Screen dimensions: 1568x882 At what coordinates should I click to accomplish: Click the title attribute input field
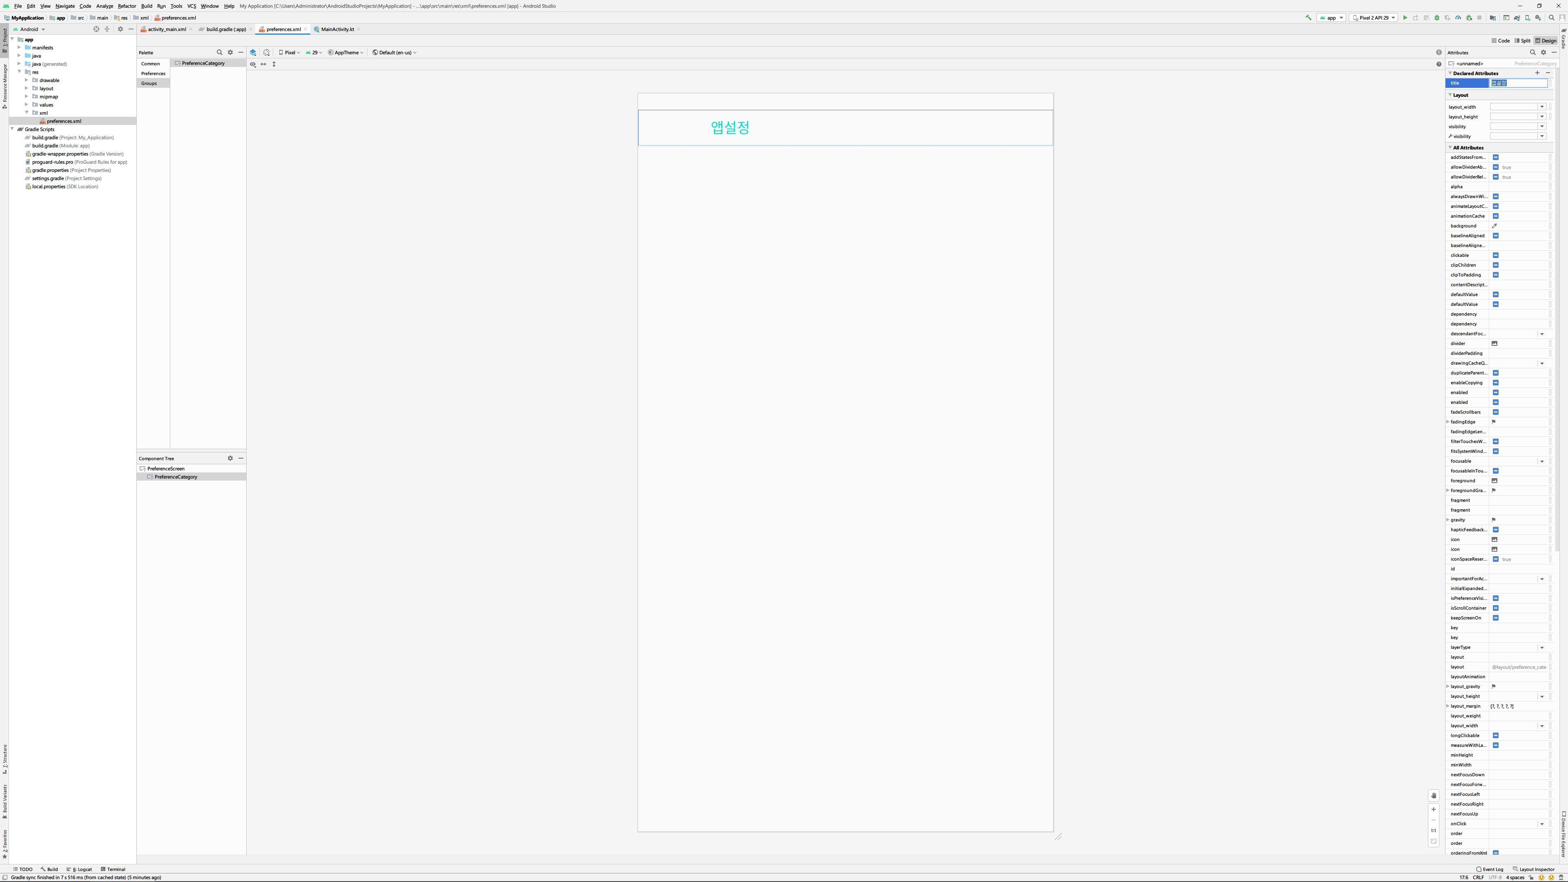point(1518,83)
